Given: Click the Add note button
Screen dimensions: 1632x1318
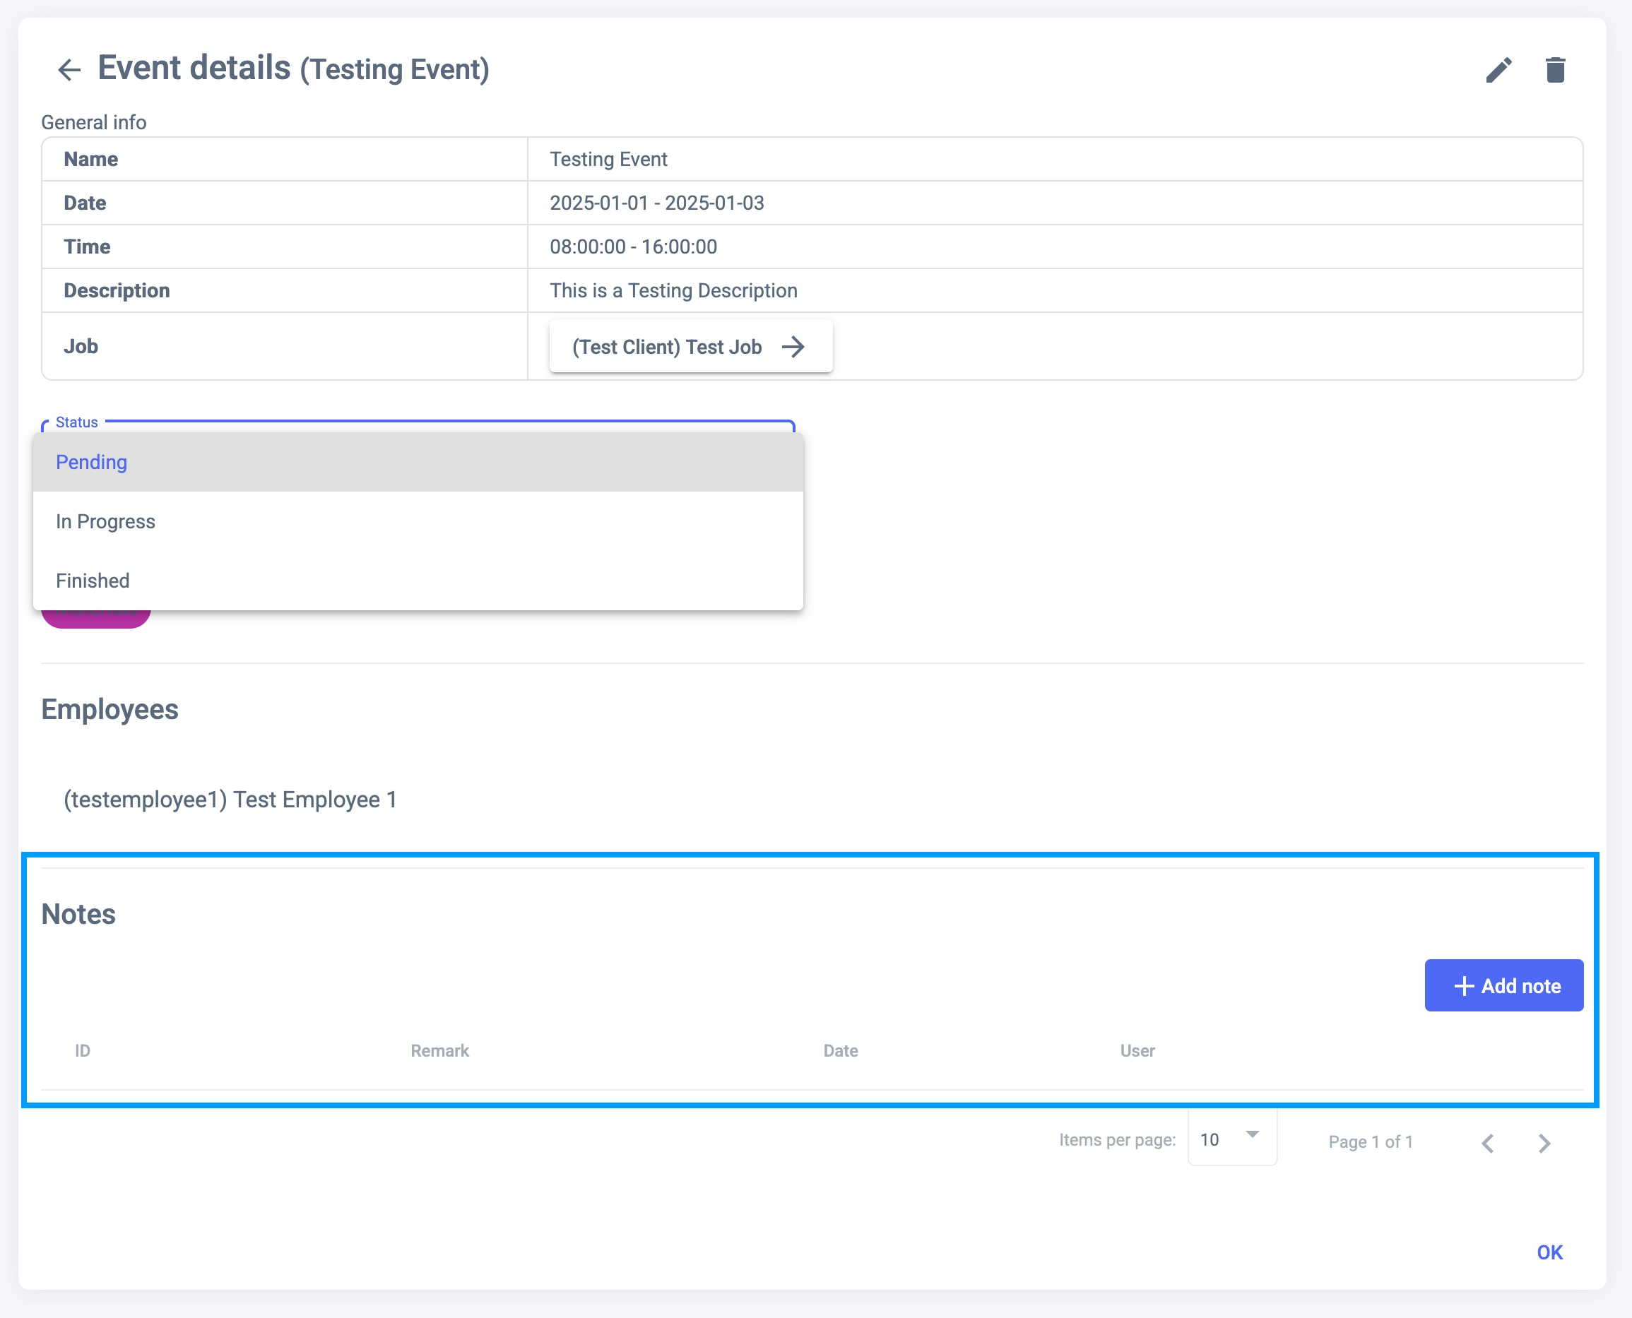Looking at the screenshot, I should tap(1503, 985).
